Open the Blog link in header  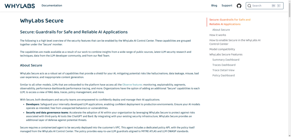pyautogui.click(x=214, y=6)
